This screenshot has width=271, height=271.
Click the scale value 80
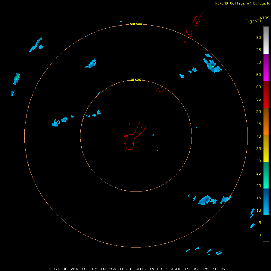pos(259,38)
